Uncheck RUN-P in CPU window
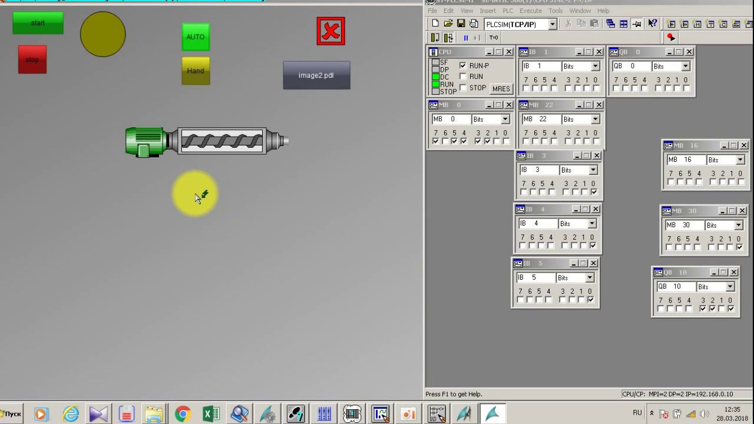 463,65
